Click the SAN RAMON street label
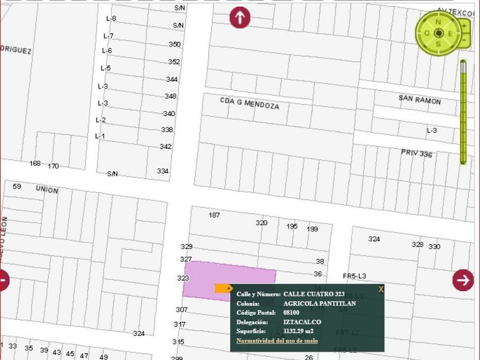The width and height of the screenshot is (480, 360). 419,100
